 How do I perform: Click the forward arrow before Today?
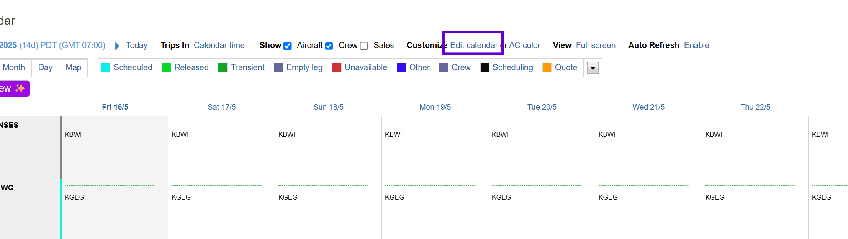pyautogui.click(x=117, y=46)
